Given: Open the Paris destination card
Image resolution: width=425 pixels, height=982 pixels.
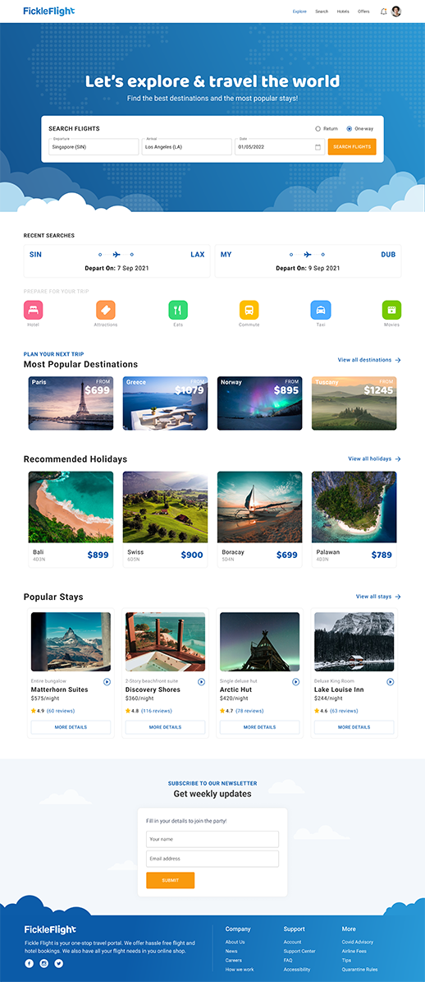Looking at the screenshot, I should coord(71,403).
